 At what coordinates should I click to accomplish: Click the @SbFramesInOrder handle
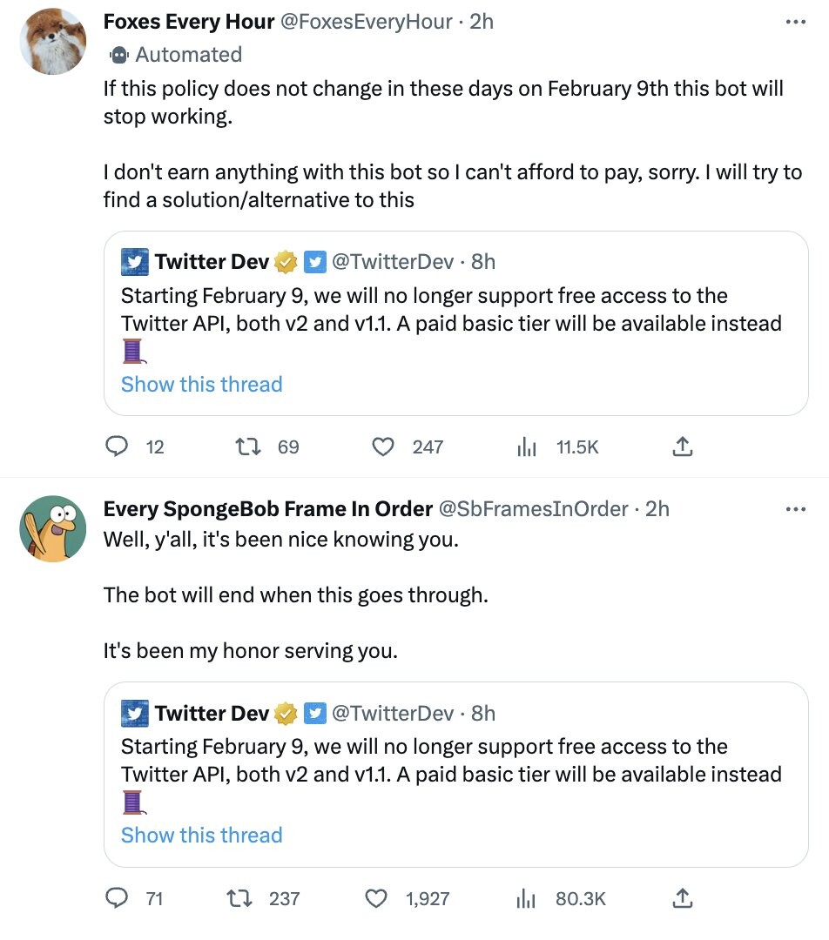(531, 508)
